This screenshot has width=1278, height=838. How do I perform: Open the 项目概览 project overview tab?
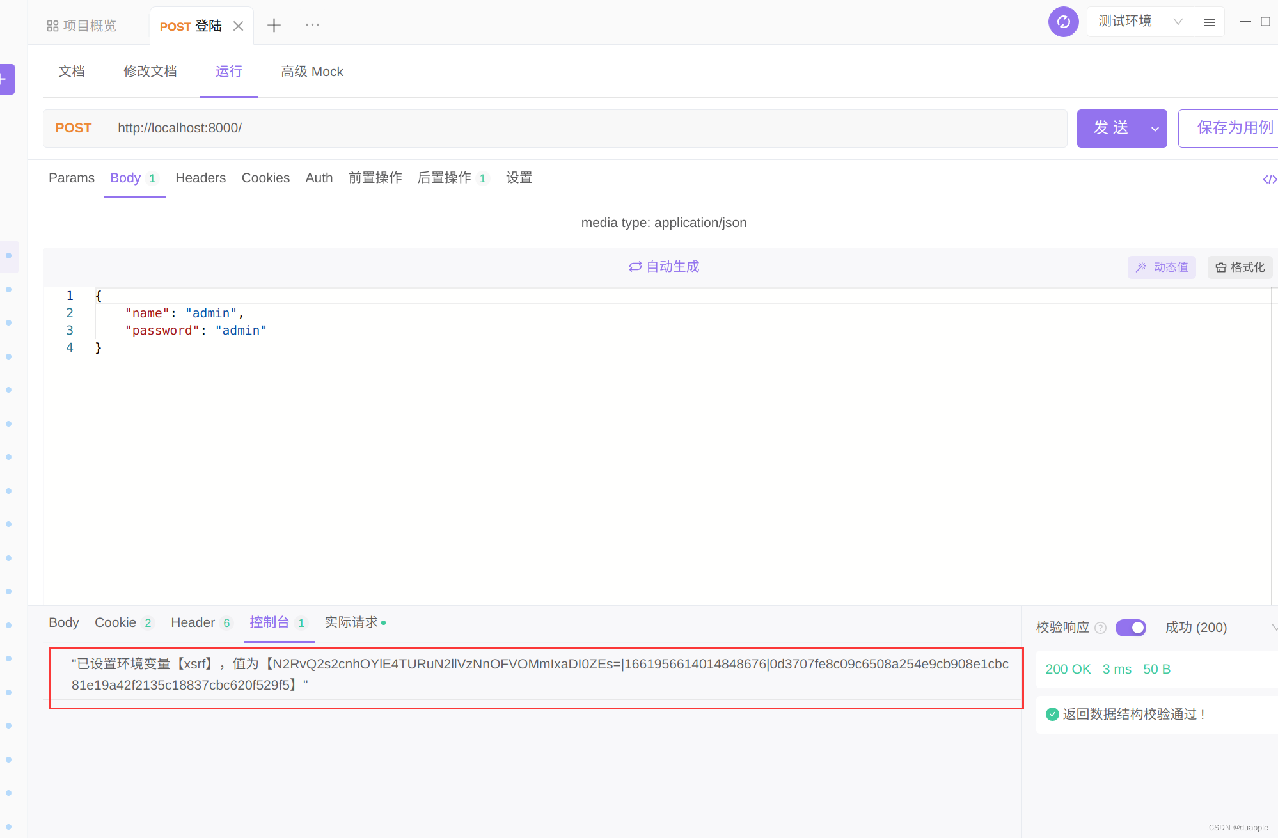click(x=82, y=26)
